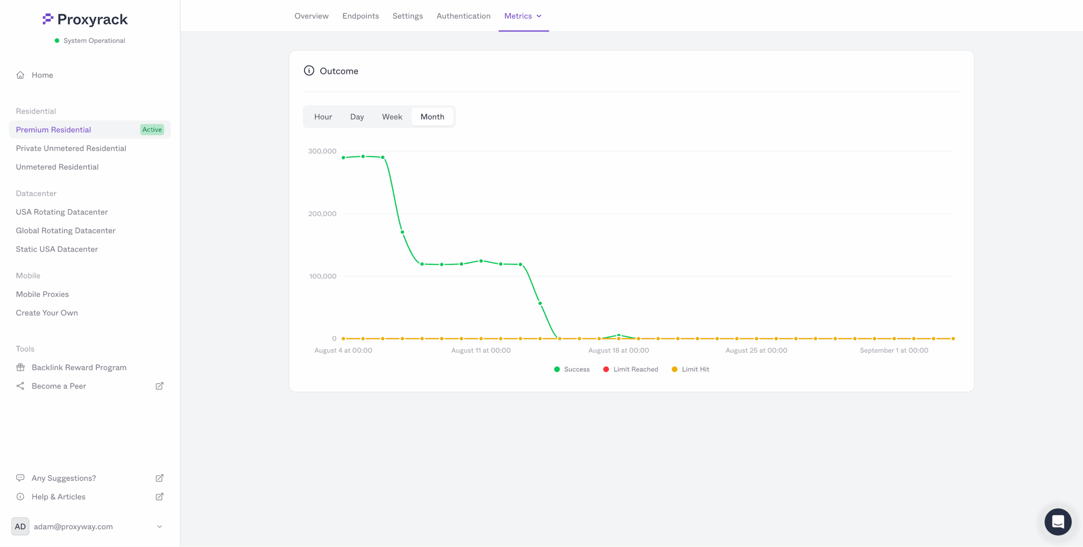
Task: Toggle Limit Hit series in legend
Action: [x=690, y=369]
